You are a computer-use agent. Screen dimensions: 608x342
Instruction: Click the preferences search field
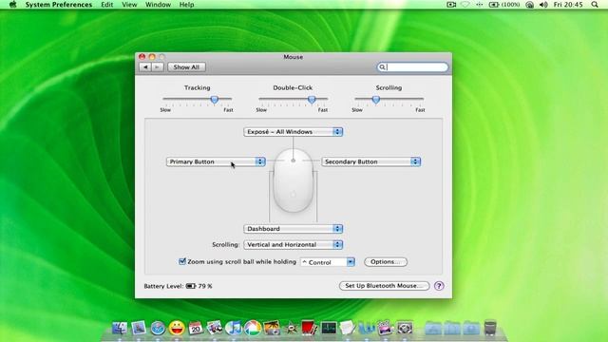(x=412, y=67)
